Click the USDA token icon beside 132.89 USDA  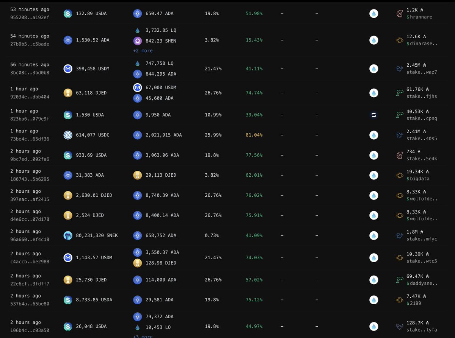coord(68,14)
